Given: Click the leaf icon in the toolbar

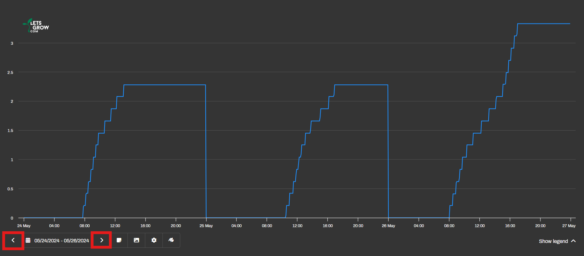Looking at the screenshot, I should tap(171, 240).
